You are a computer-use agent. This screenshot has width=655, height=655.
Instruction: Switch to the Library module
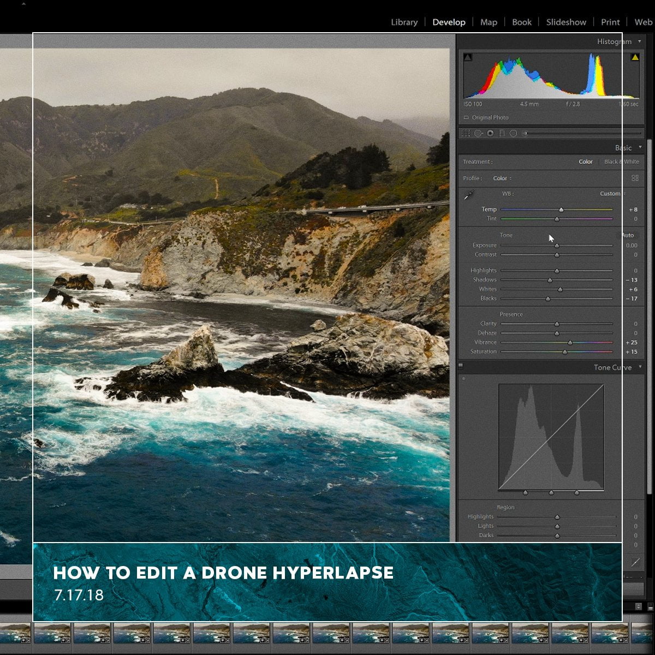404,22
